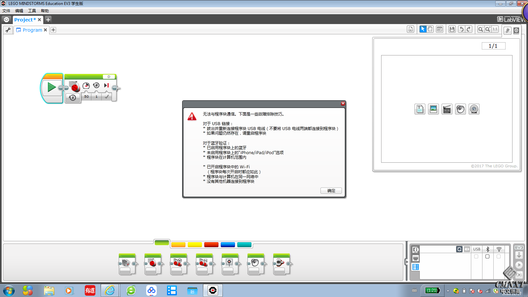Download program to EV3 brick
The image size is (528, 297).
519,255
